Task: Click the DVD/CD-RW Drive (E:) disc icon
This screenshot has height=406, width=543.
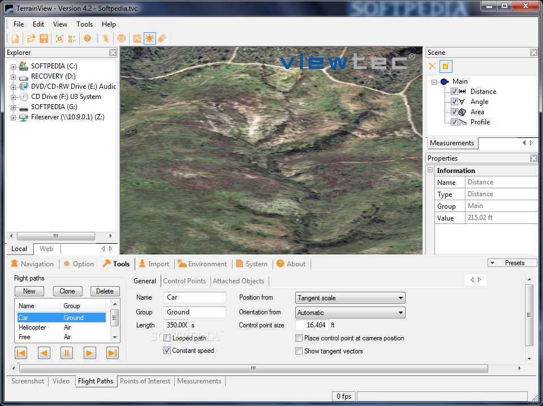Action: click(24, 86)
